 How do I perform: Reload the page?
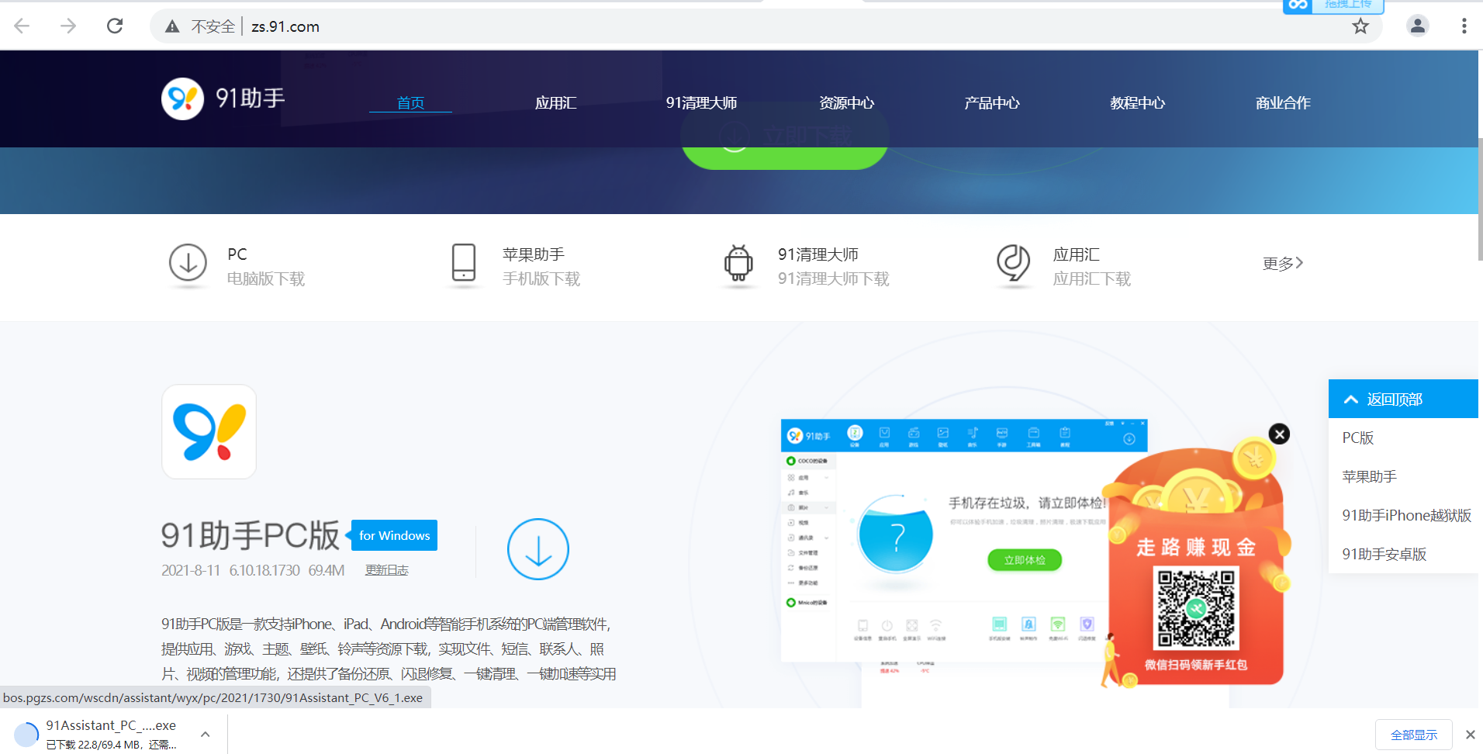[x=115, y=26]
